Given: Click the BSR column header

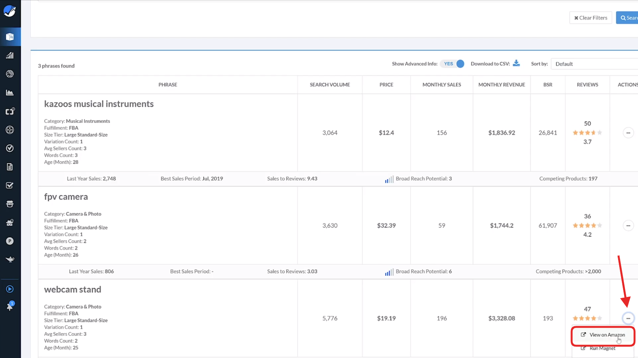Looking at the screenshot, I should tap(548, 85).
